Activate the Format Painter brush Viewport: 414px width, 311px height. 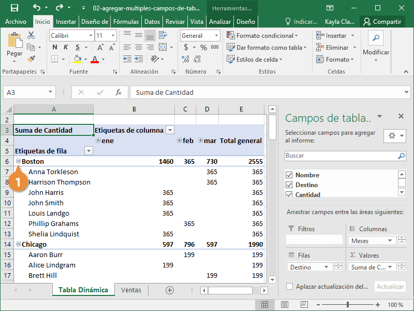(31, 59)
